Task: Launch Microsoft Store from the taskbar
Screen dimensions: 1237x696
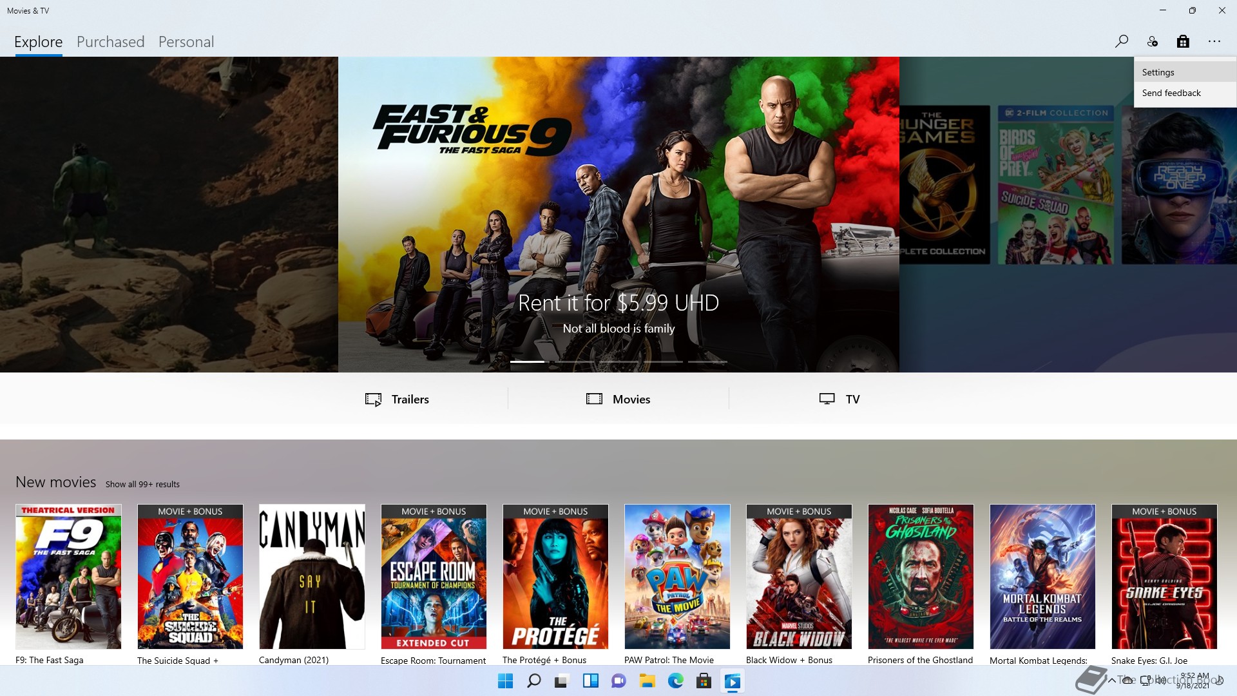Action: 704,681
